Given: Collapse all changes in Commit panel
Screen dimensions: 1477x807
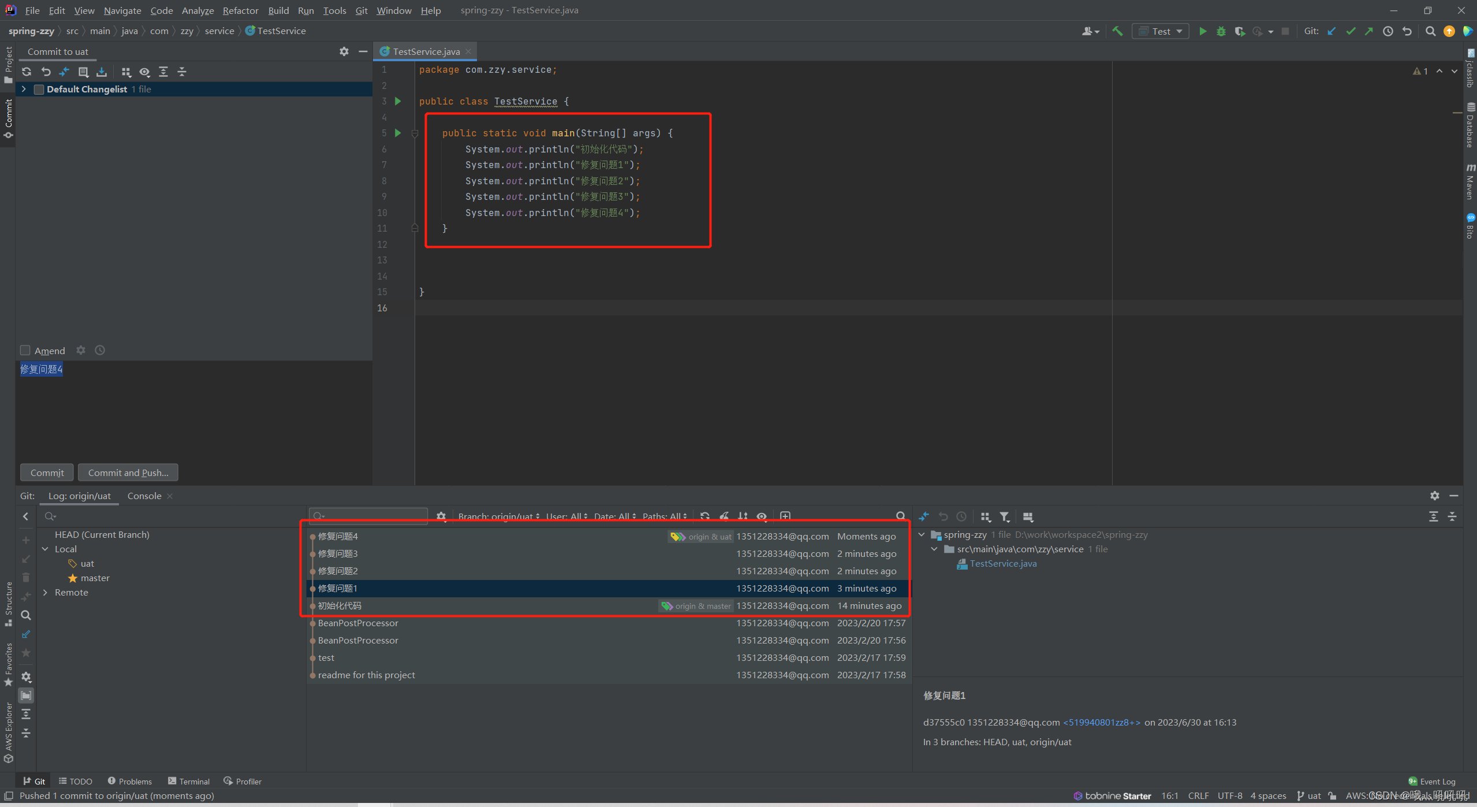Looking at the screenshot, I should click(x=182, y=72).
